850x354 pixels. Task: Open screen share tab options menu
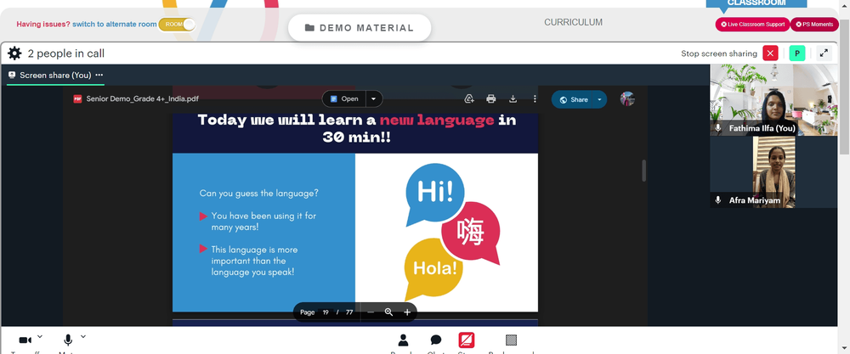click(x=99, y=76)
